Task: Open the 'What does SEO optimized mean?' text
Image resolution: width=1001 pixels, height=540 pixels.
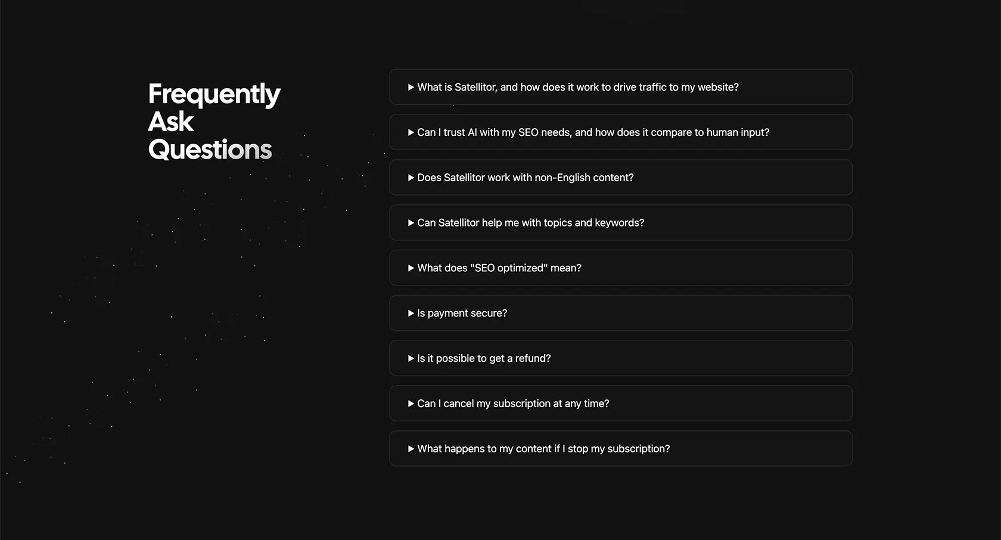Action: tap(499, 268)
